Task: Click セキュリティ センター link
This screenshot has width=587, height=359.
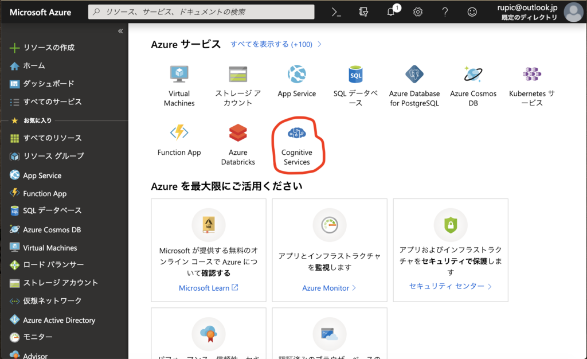Action: [451, 286]
